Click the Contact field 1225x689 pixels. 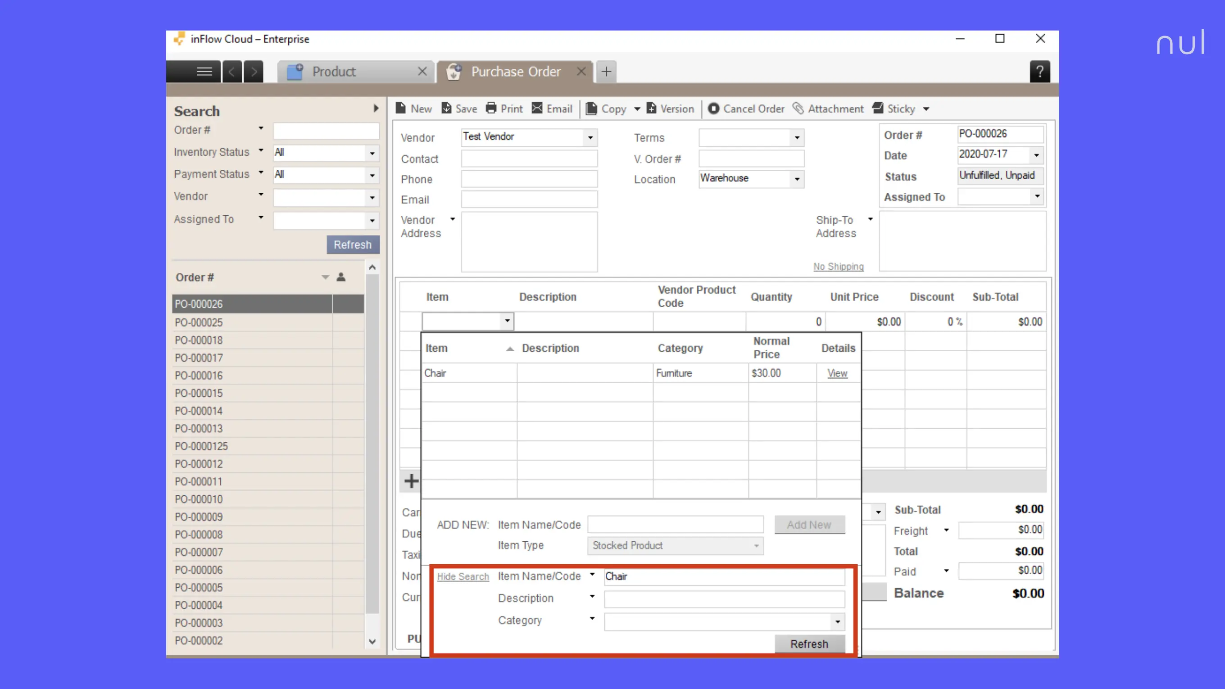tap(529, 159)
